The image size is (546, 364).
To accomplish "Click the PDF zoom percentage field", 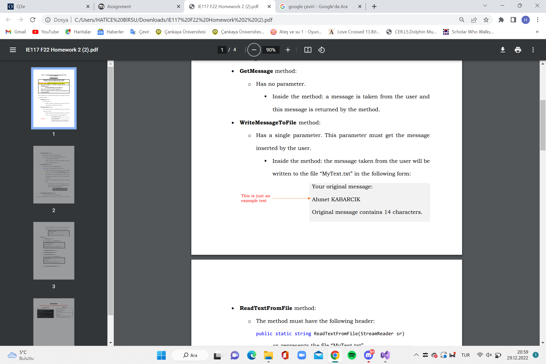I will tap(271, 50).
